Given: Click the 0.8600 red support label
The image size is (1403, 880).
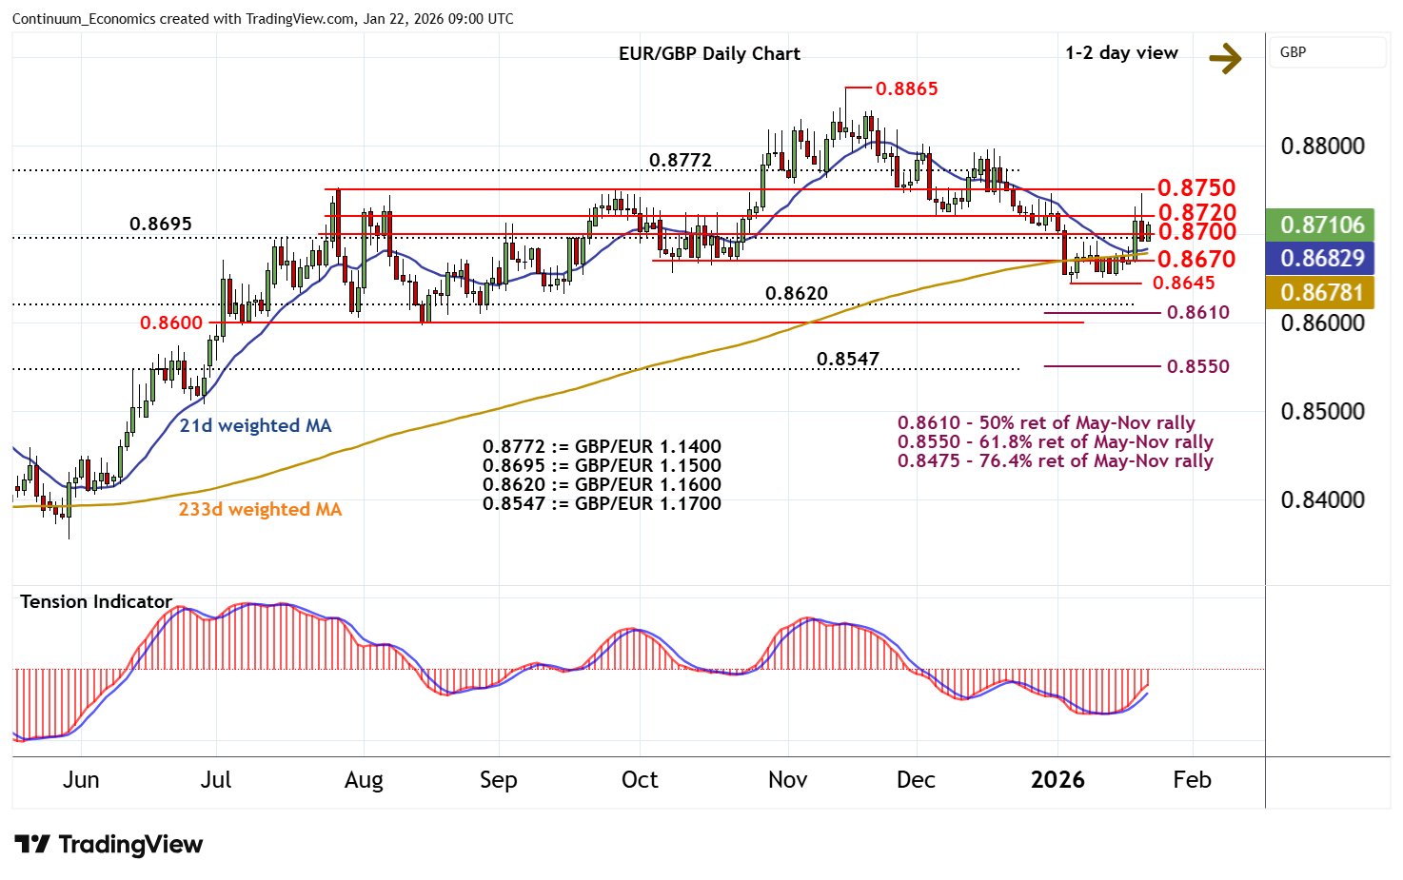Looking at the screenshot, I should [x=171, y=323].
